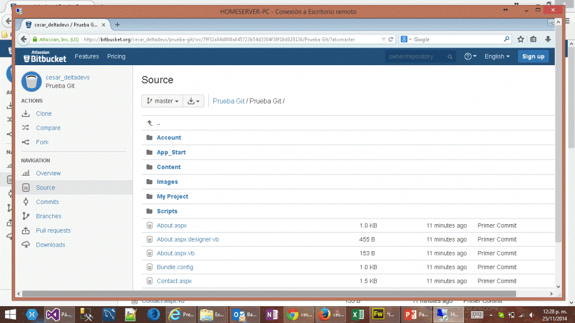Open the Content folder link

[x=168, y=167]
